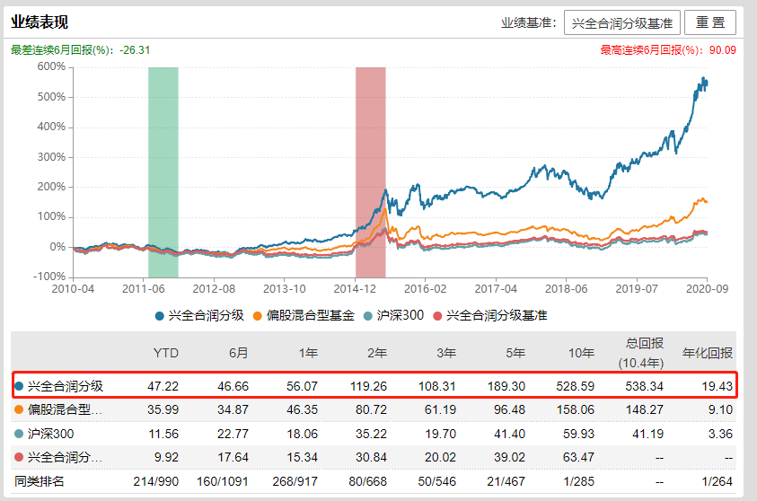Click the 年化回报 column header

pos(708,354)
